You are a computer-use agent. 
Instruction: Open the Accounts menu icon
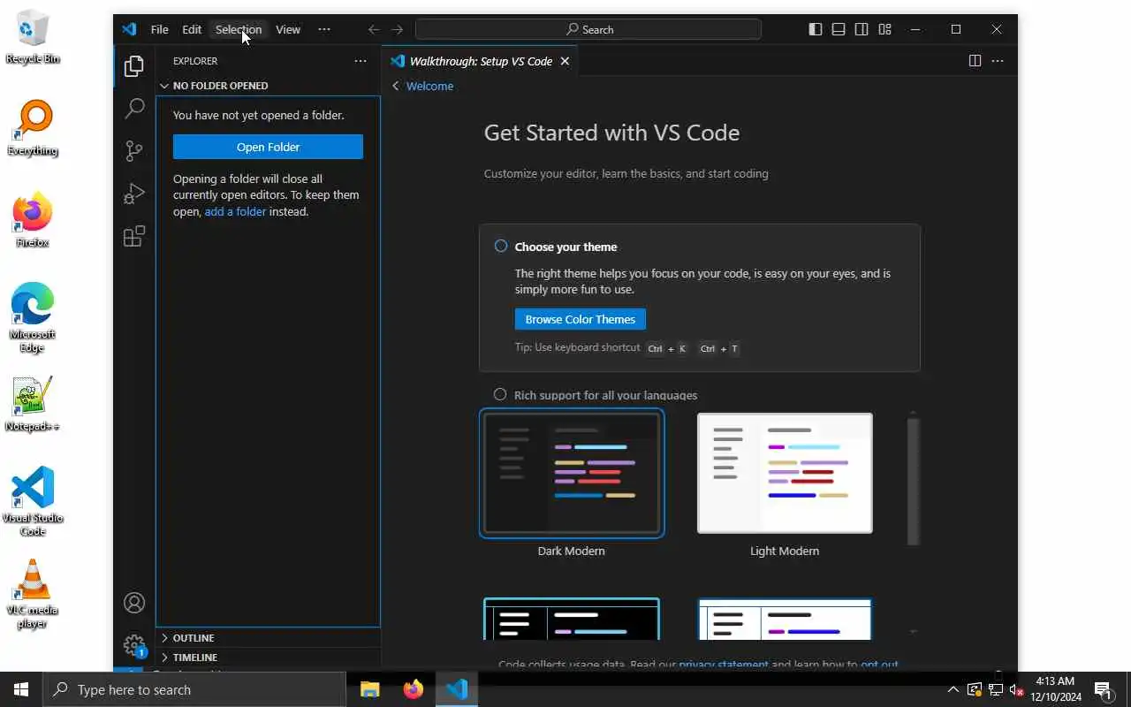pos(134,603)
